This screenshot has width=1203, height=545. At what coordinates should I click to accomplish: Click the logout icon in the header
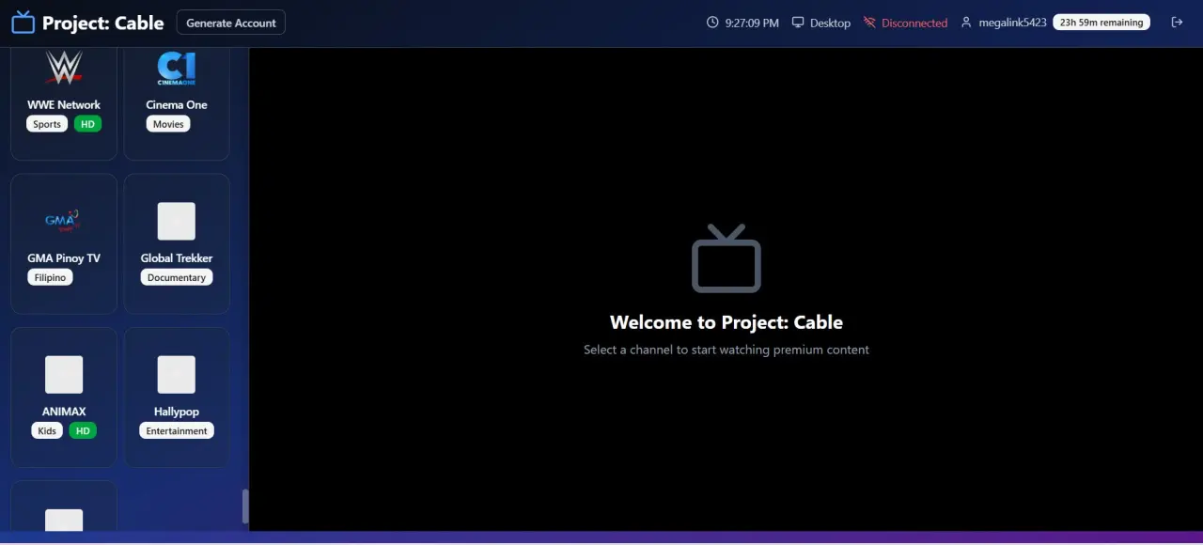(x=1177, y=23)
